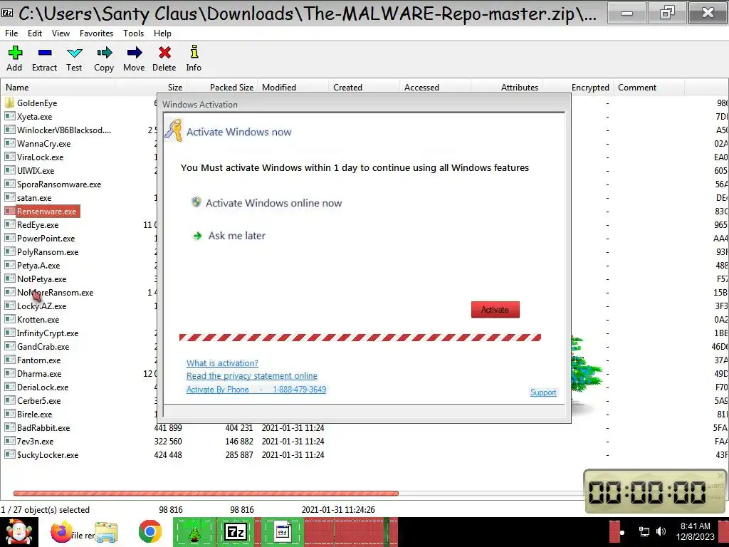This screenshot has width=729, height=547.
Task: Click the Copy toolbar icon
Action: pos(104,53)
